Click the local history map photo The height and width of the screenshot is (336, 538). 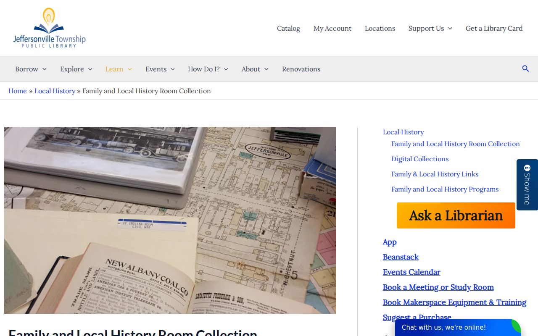pos(170,220)
